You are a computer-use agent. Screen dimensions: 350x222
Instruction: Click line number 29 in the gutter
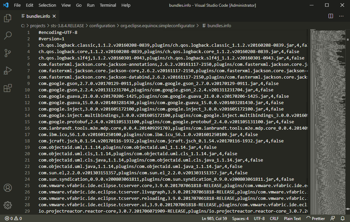point(27,211)
